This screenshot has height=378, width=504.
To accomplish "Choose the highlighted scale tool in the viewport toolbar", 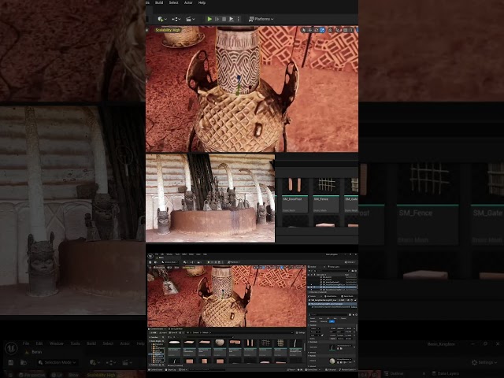I will point(322,30).
